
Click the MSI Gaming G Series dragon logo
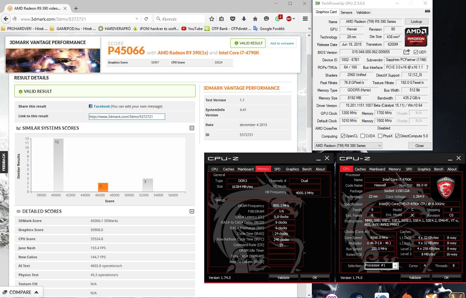point(445,187)
